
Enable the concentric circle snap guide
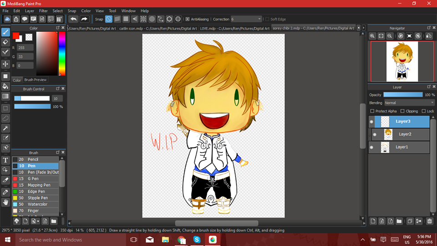[152, 19]
